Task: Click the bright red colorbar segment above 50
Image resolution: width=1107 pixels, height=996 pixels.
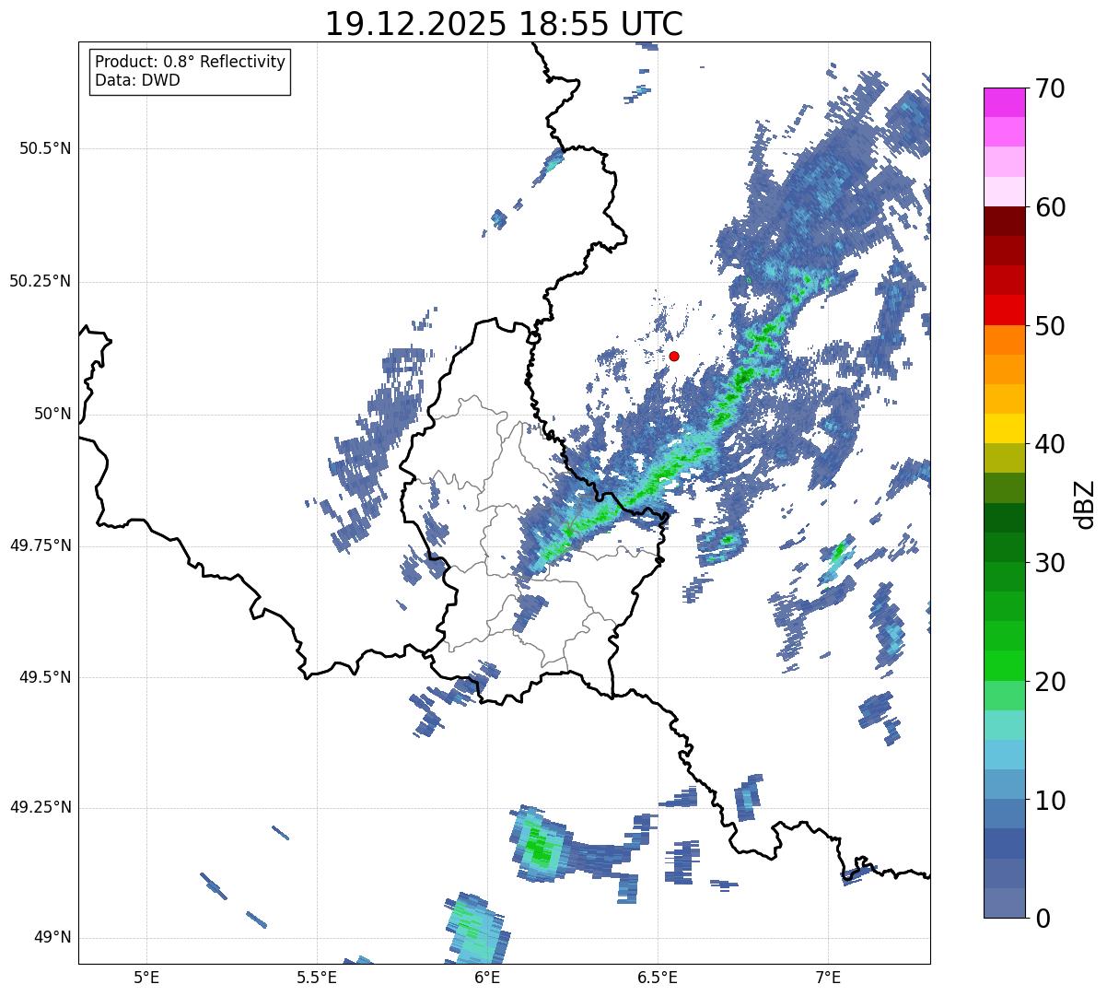Action: click(x=1004, y=310)
